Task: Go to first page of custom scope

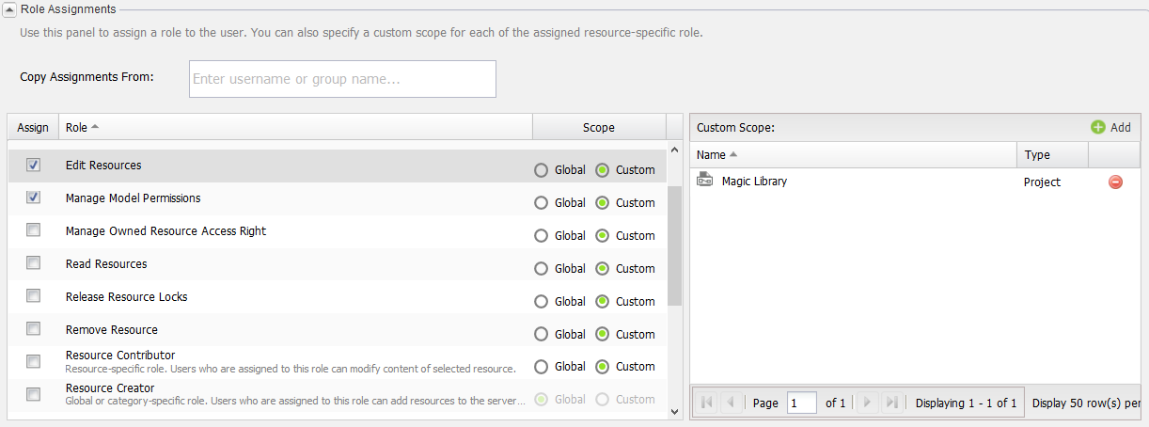Action: click(707, 403)
